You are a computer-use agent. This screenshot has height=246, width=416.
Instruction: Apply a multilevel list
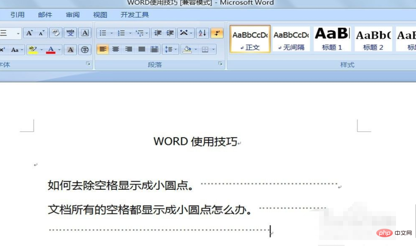point(140,33)
